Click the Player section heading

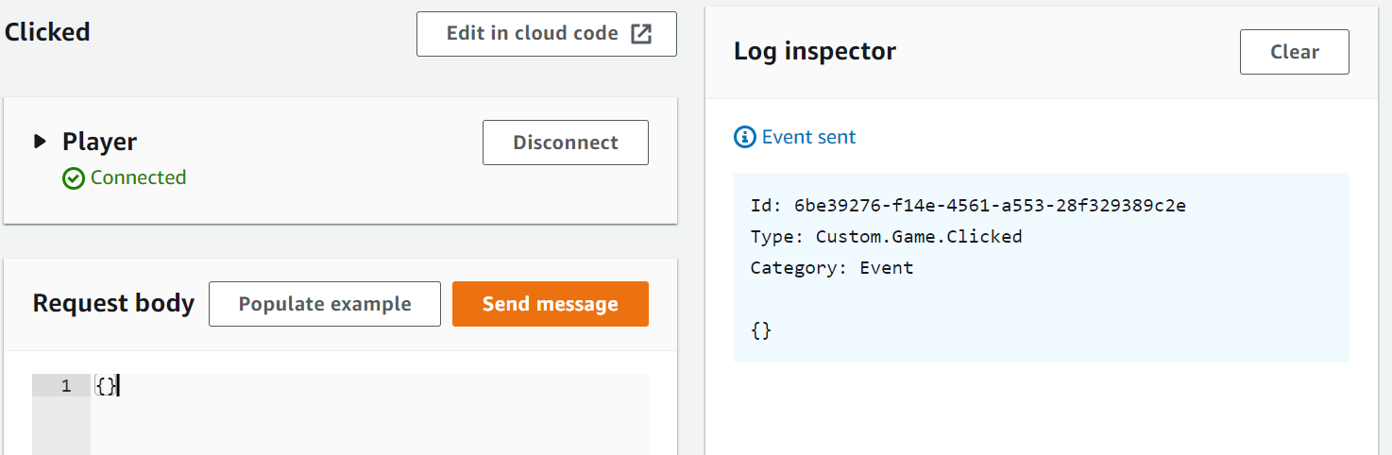99,142
